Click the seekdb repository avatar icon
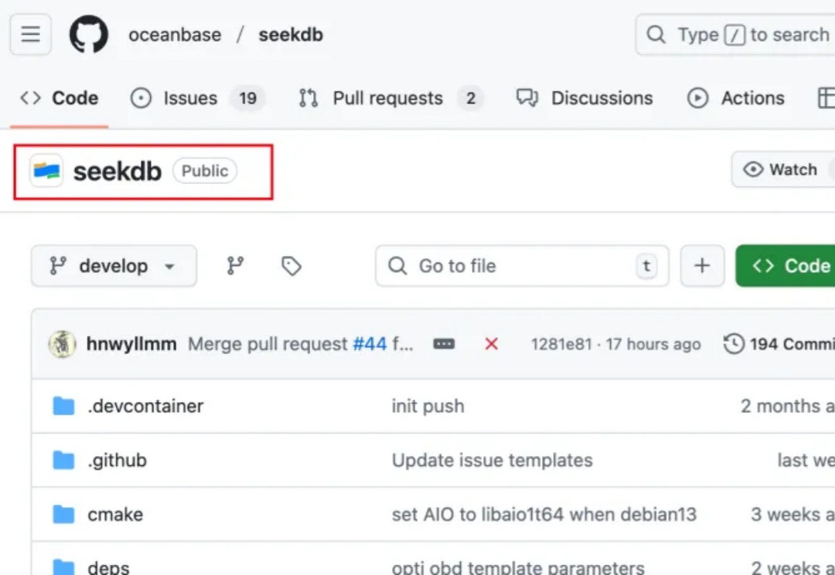 [x=46, y=171]
